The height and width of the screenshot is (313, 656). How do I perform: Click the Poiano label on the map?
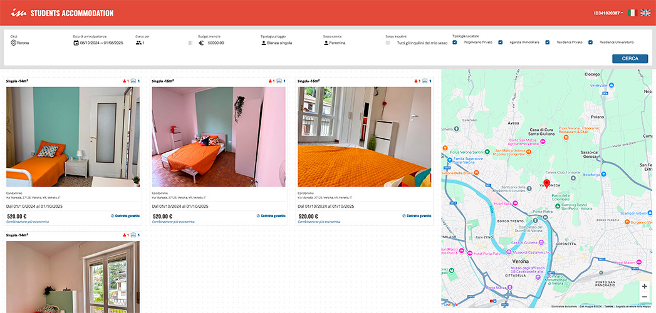(598, 118)
